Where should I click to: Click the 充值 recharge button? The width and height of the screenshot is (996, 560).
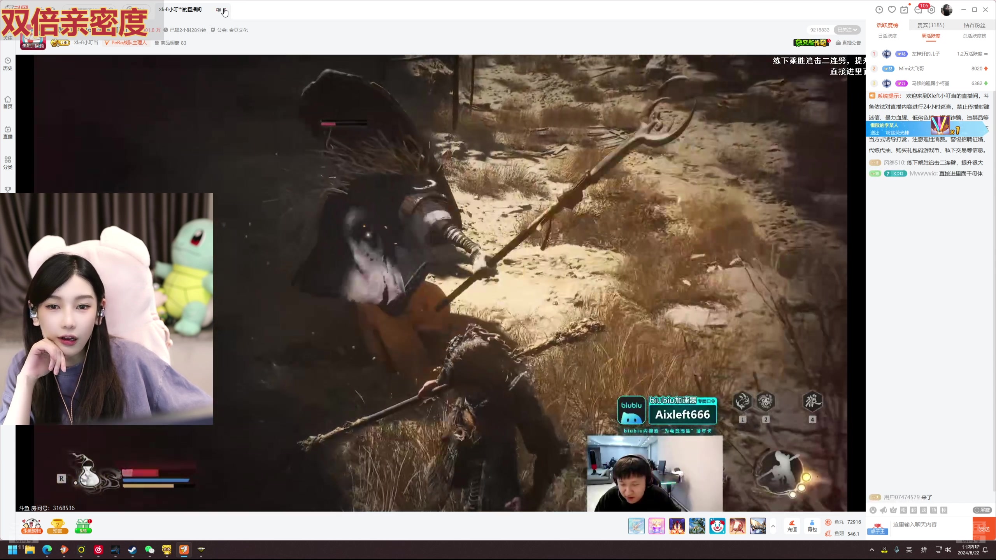coord(792,526)
